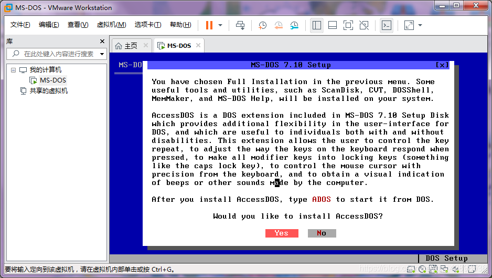The height and width of the screenshot is (278, 492).
Task: Open the power options dropdown next to pause
Action: (x=220, y=25)
